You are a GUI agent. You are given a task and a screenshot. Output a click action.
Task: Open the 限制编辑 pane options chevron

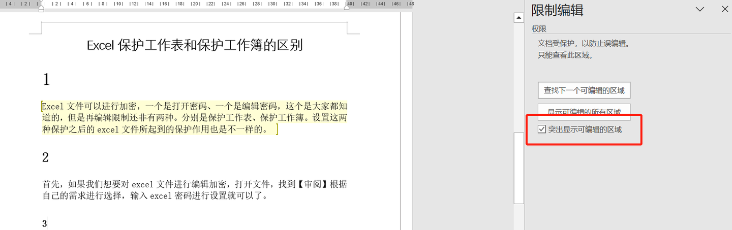coord(700,9)
